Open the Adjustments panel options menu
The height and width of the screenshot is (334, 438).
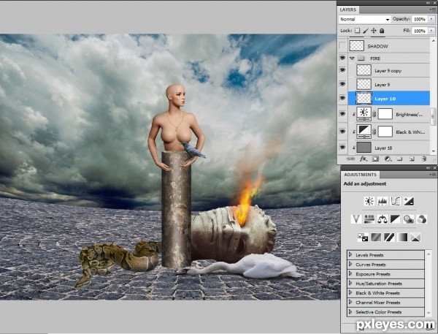click(432, 175)
